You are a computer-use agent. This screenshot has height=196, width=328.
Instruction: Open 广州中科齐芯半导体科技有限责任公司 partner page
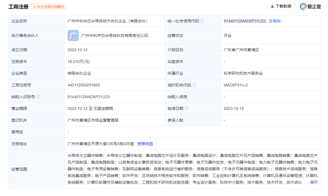coord(115,35)
